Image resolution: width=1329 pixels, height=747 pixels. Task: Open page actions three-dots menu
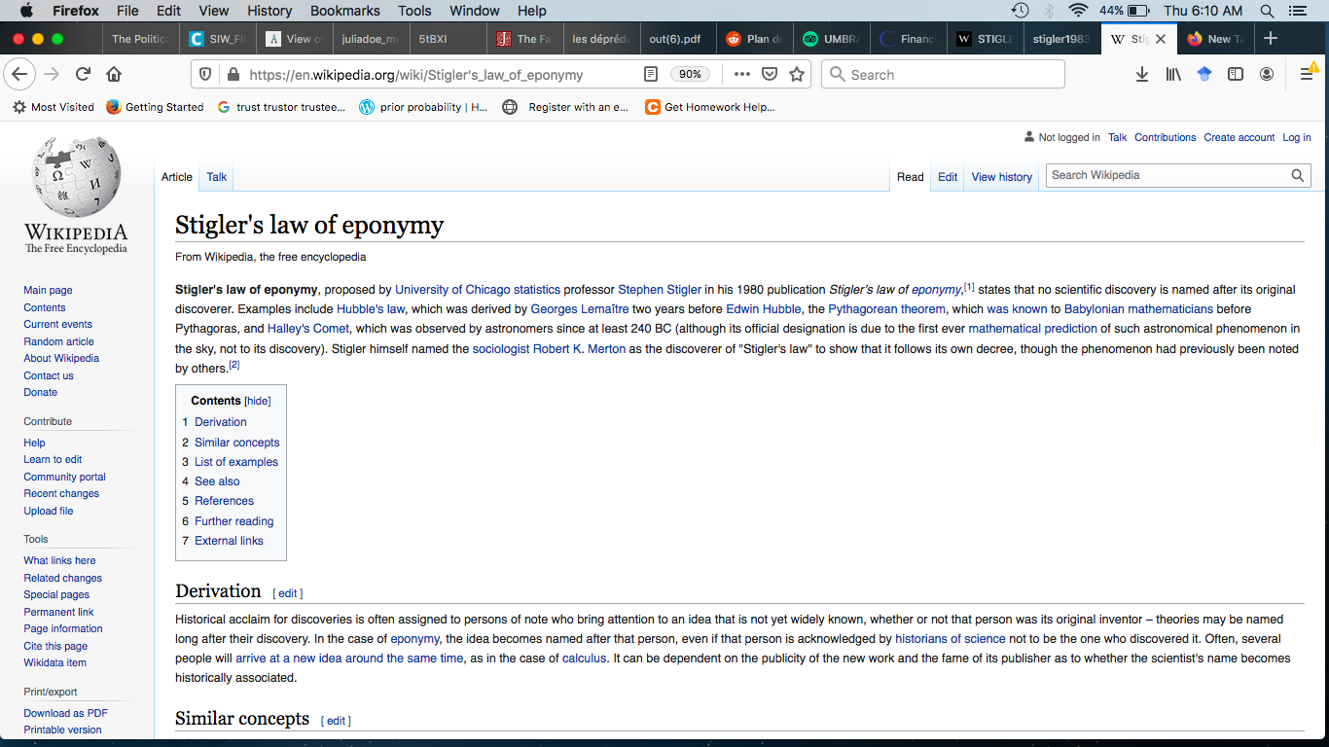(741, 74)
